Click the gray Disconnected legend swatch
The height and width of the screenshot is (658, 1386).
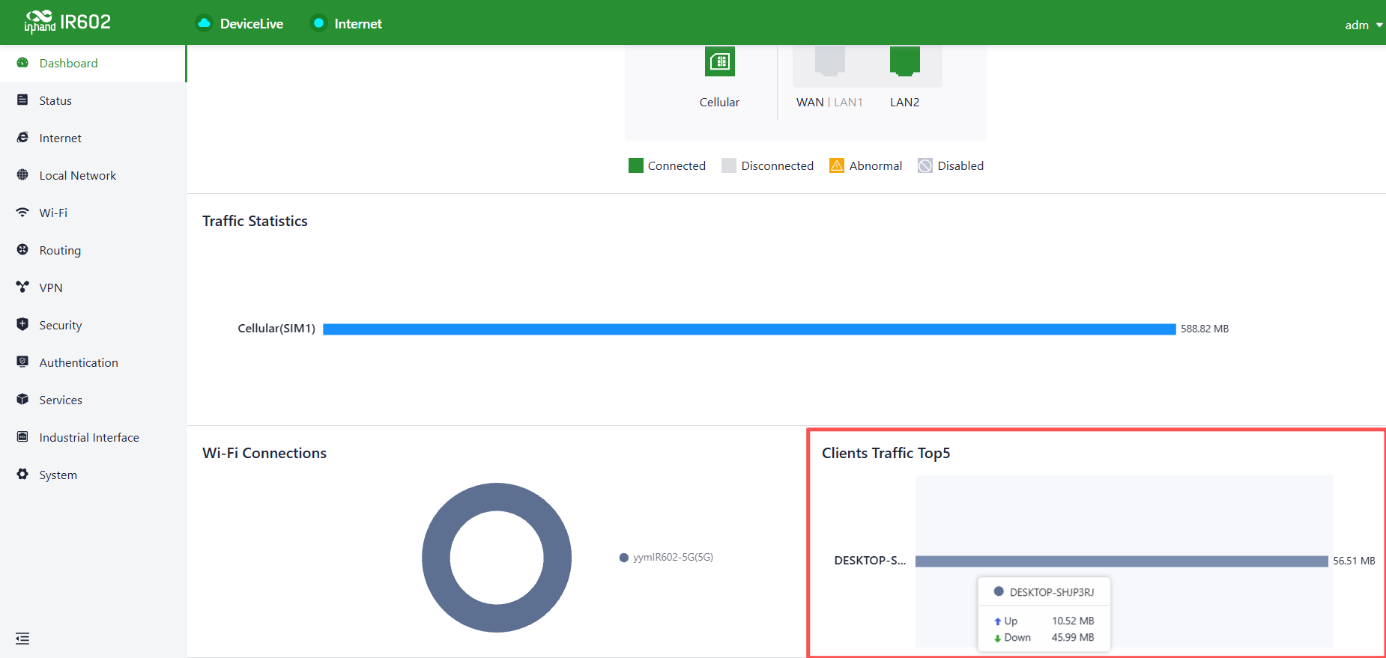pyautogui.click(x=729, y=165)
